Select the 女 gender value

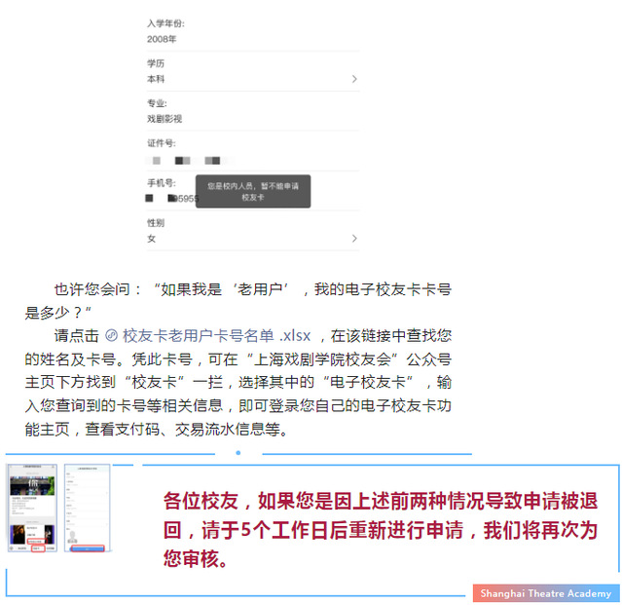tap(151, 238)
